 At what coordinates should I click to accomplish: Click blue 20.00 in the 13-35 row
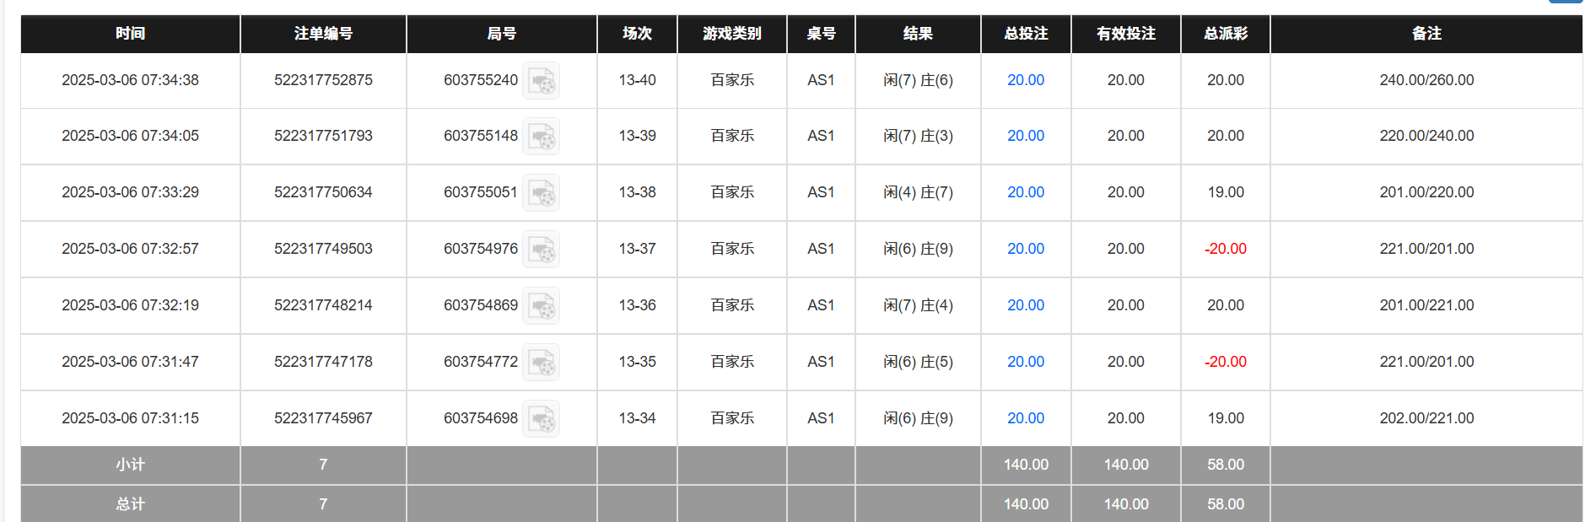click(x=1025, y=362)
